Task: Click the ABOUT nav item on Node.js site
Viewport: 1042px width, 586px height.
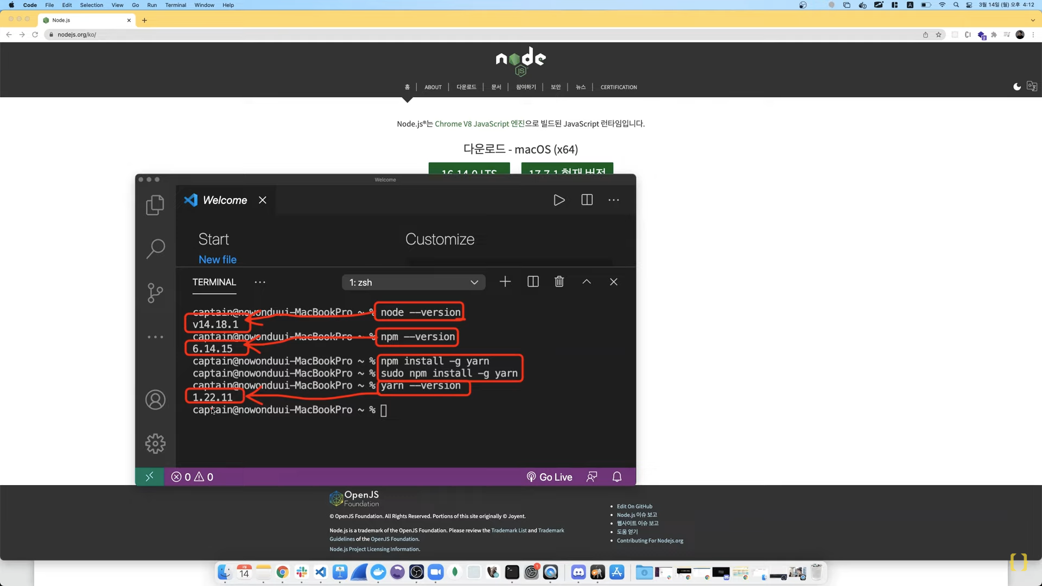Action: pos(433,87)
